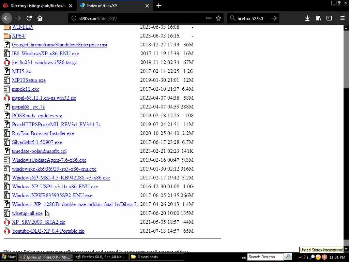The height and width of the screenshot is (262, 349).
Task: Click unknown file icon beside POSReady_updates.reg
Action: 7,116
